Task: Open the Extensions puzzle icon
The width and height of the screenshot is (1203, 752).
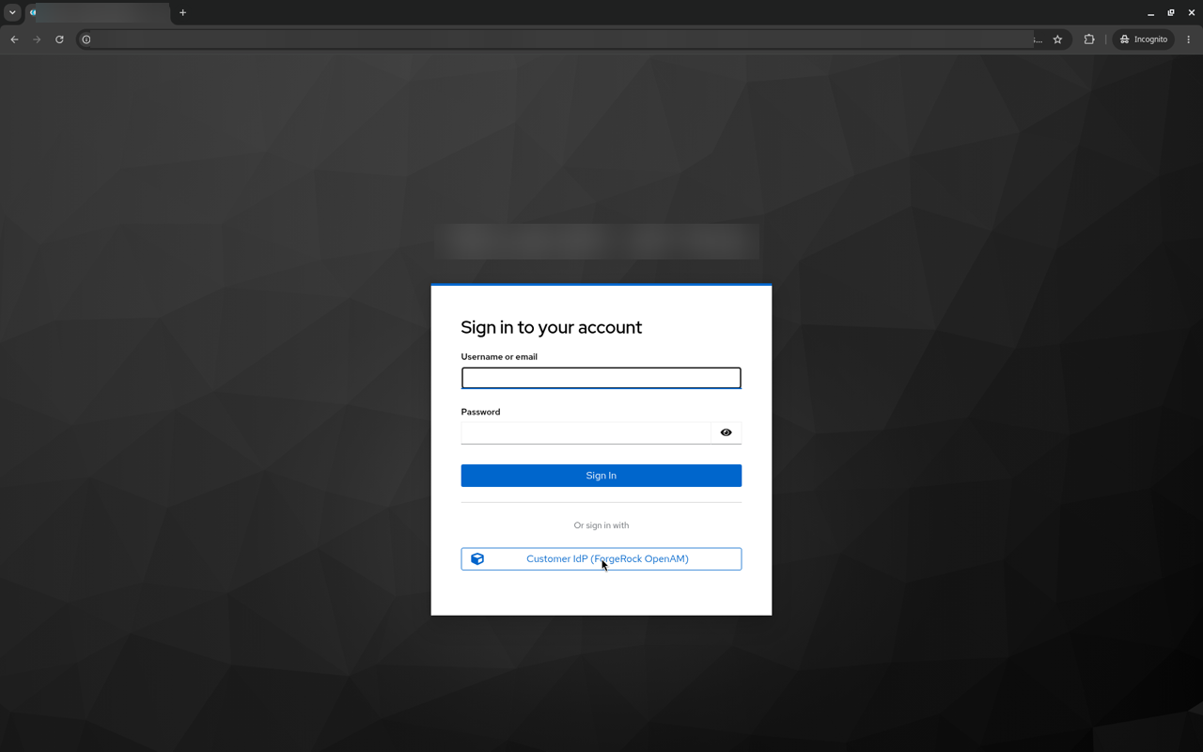Action: tap(1089, 39)
